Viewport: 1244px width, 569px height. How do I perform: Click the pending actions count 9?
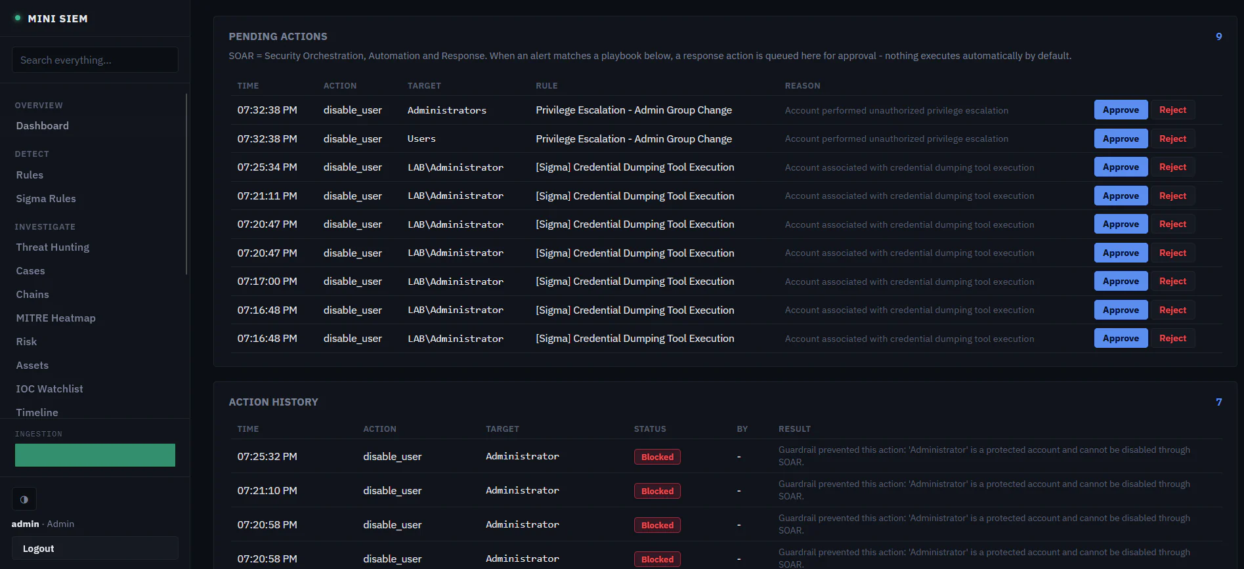click(1219, 37)
